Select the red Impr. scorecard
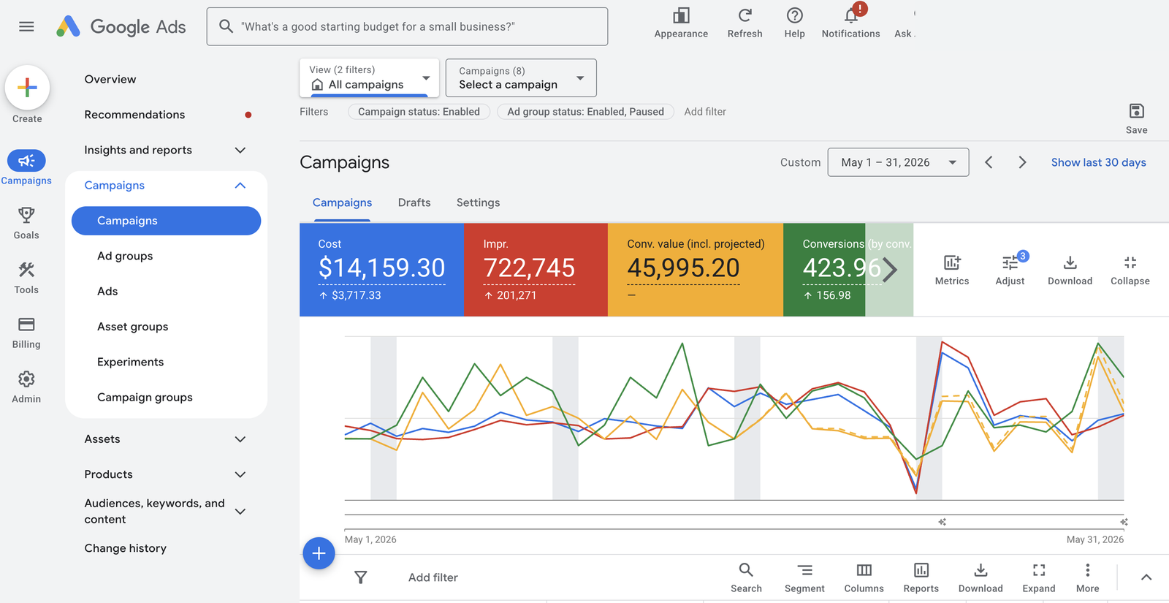 click(x=536, y=270)
